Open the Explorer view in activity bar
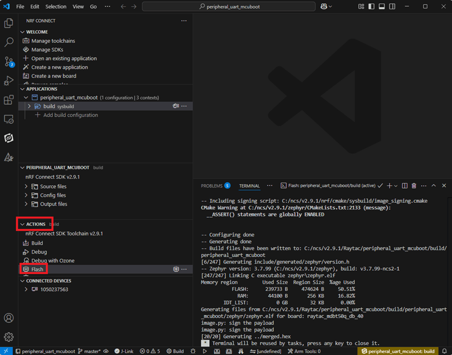Viewport: 452px width, 355px height. click(9, 23)
